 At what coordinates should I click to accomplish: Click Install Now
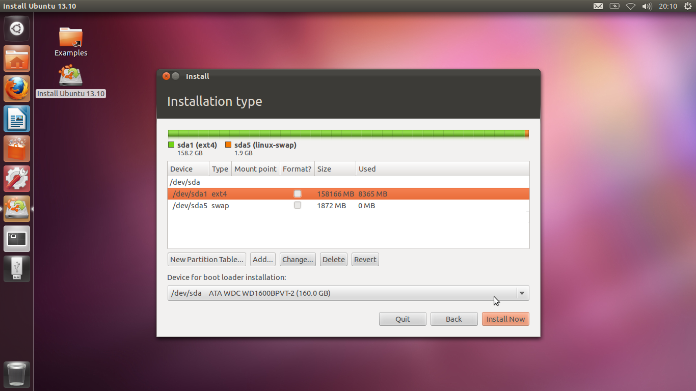[x=505, y=319]
